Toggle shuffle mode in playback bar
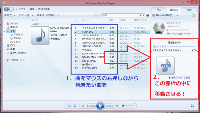 point(69,106)
